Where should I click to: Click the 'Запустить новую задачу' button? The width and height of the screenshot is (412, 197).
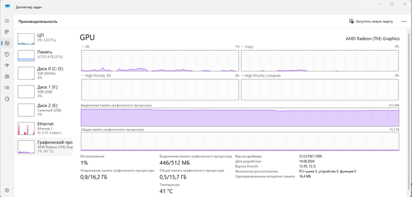click(371, 22)
